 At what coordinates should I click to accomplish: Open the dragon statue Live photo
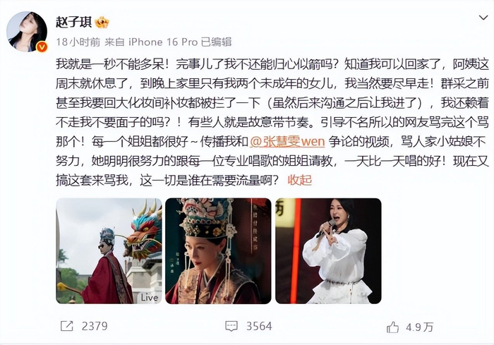109,250
